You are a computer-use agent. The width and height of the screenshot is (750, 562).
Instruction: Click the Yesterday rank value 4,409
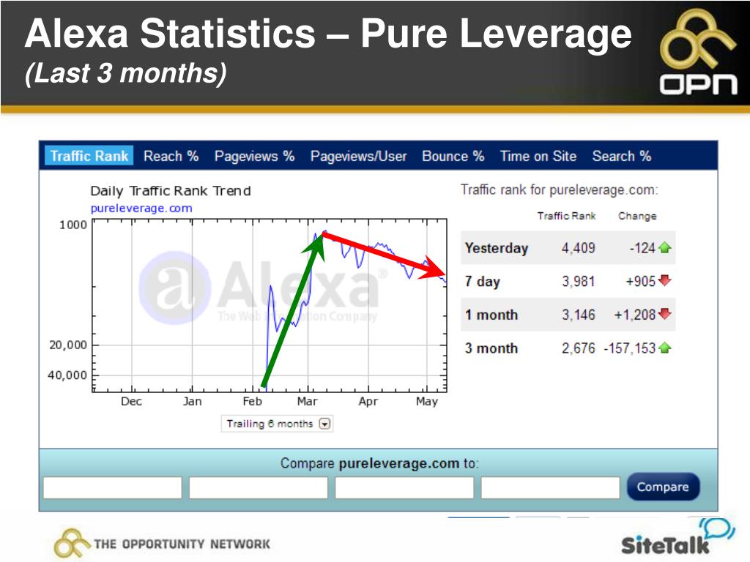579,248
